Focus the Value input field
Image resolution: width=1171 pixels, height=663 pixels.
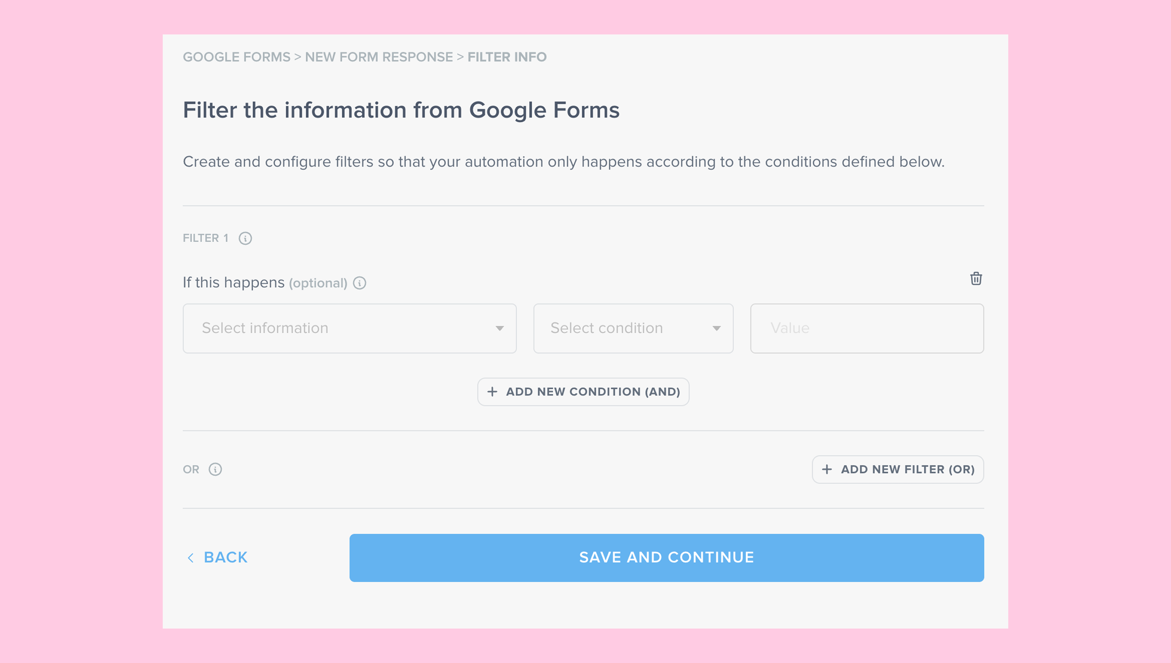click(x=867, y=328)
